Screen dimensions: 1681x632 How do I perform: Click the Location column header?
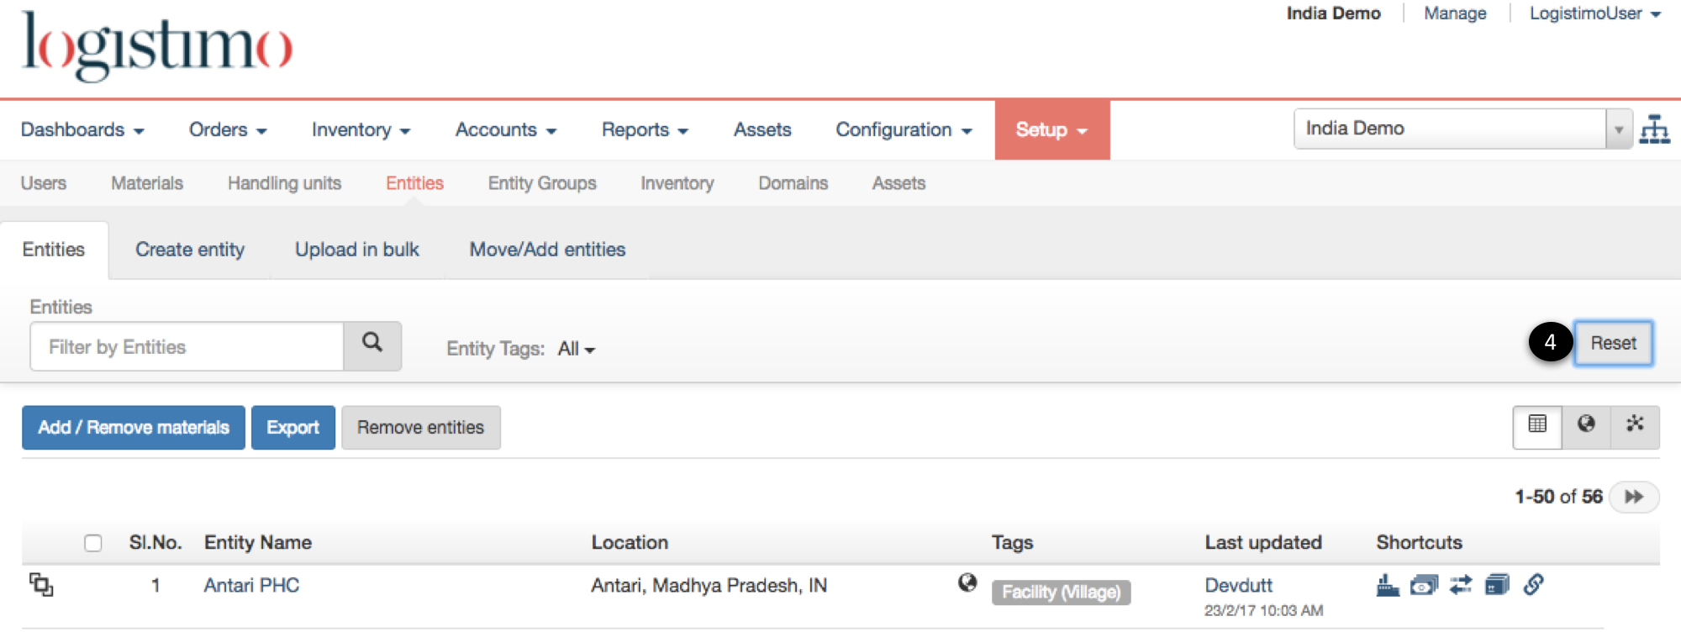[x=630, y=543]
